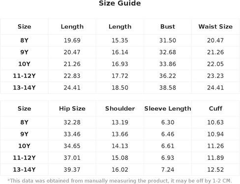Viewport: 240px width, 184px height.
Task: Click the measurement disclaimer footnote
Action: click(120, 181)
